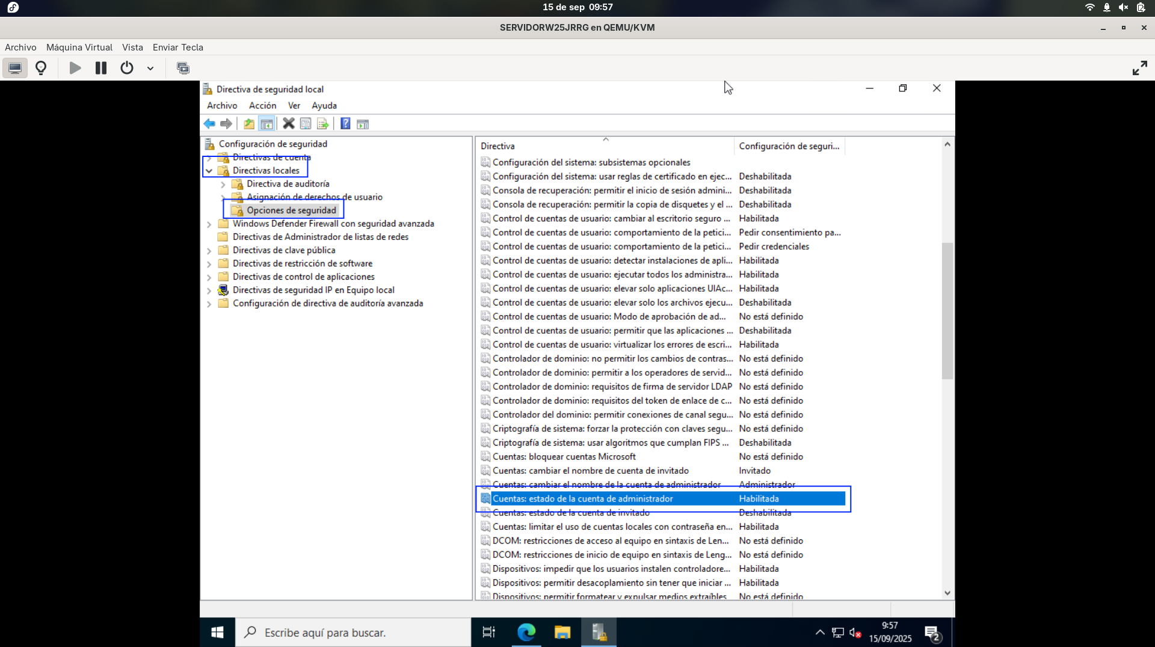Open Help with the blue question mark icon
Image resolution: width=1155 pixels, height=647 pixels.
[345, 124]
